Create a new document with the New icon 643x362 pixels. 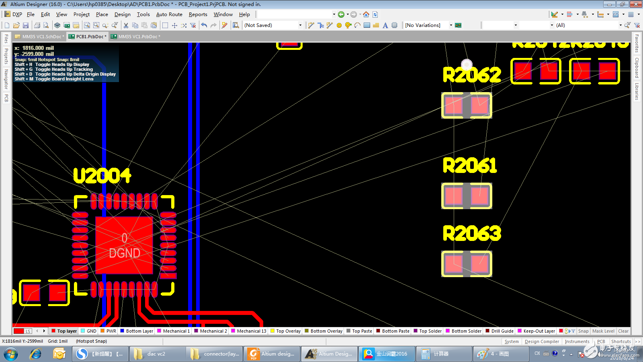[x=7, y=25]
